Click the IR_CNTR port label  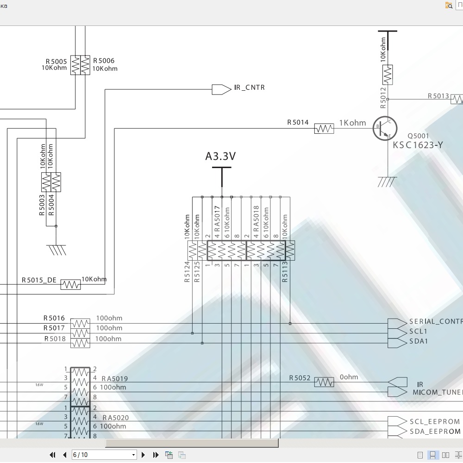point(249,88)
